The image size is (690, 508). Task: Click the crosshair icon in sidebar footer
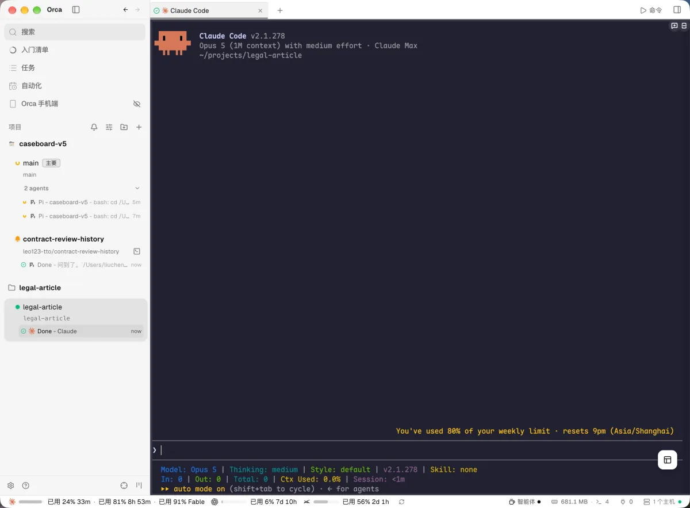[x=124, y=486]
